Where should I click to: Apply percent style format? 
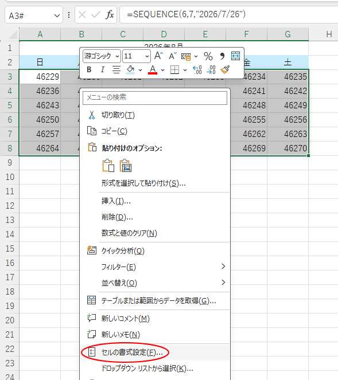tap(208, 56)
